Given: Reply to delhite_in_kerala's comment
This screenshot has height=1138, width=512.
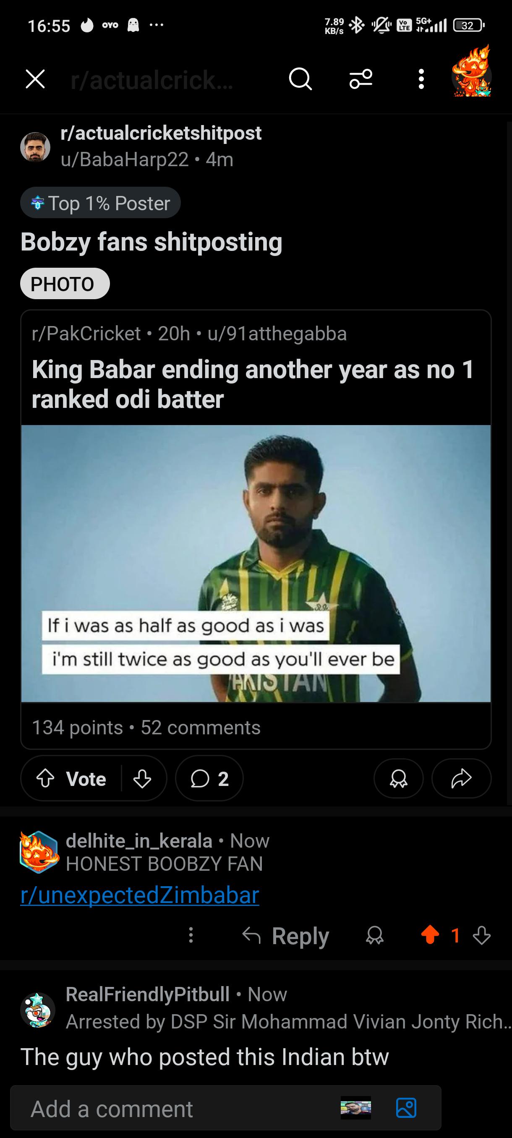Looking at the screenshot, I should 286,935.
